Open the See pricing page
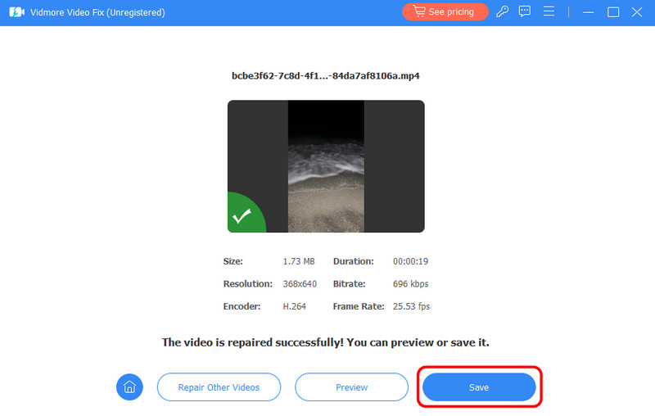Viewport: 655px width, 416px height. [x=445, y=12]
